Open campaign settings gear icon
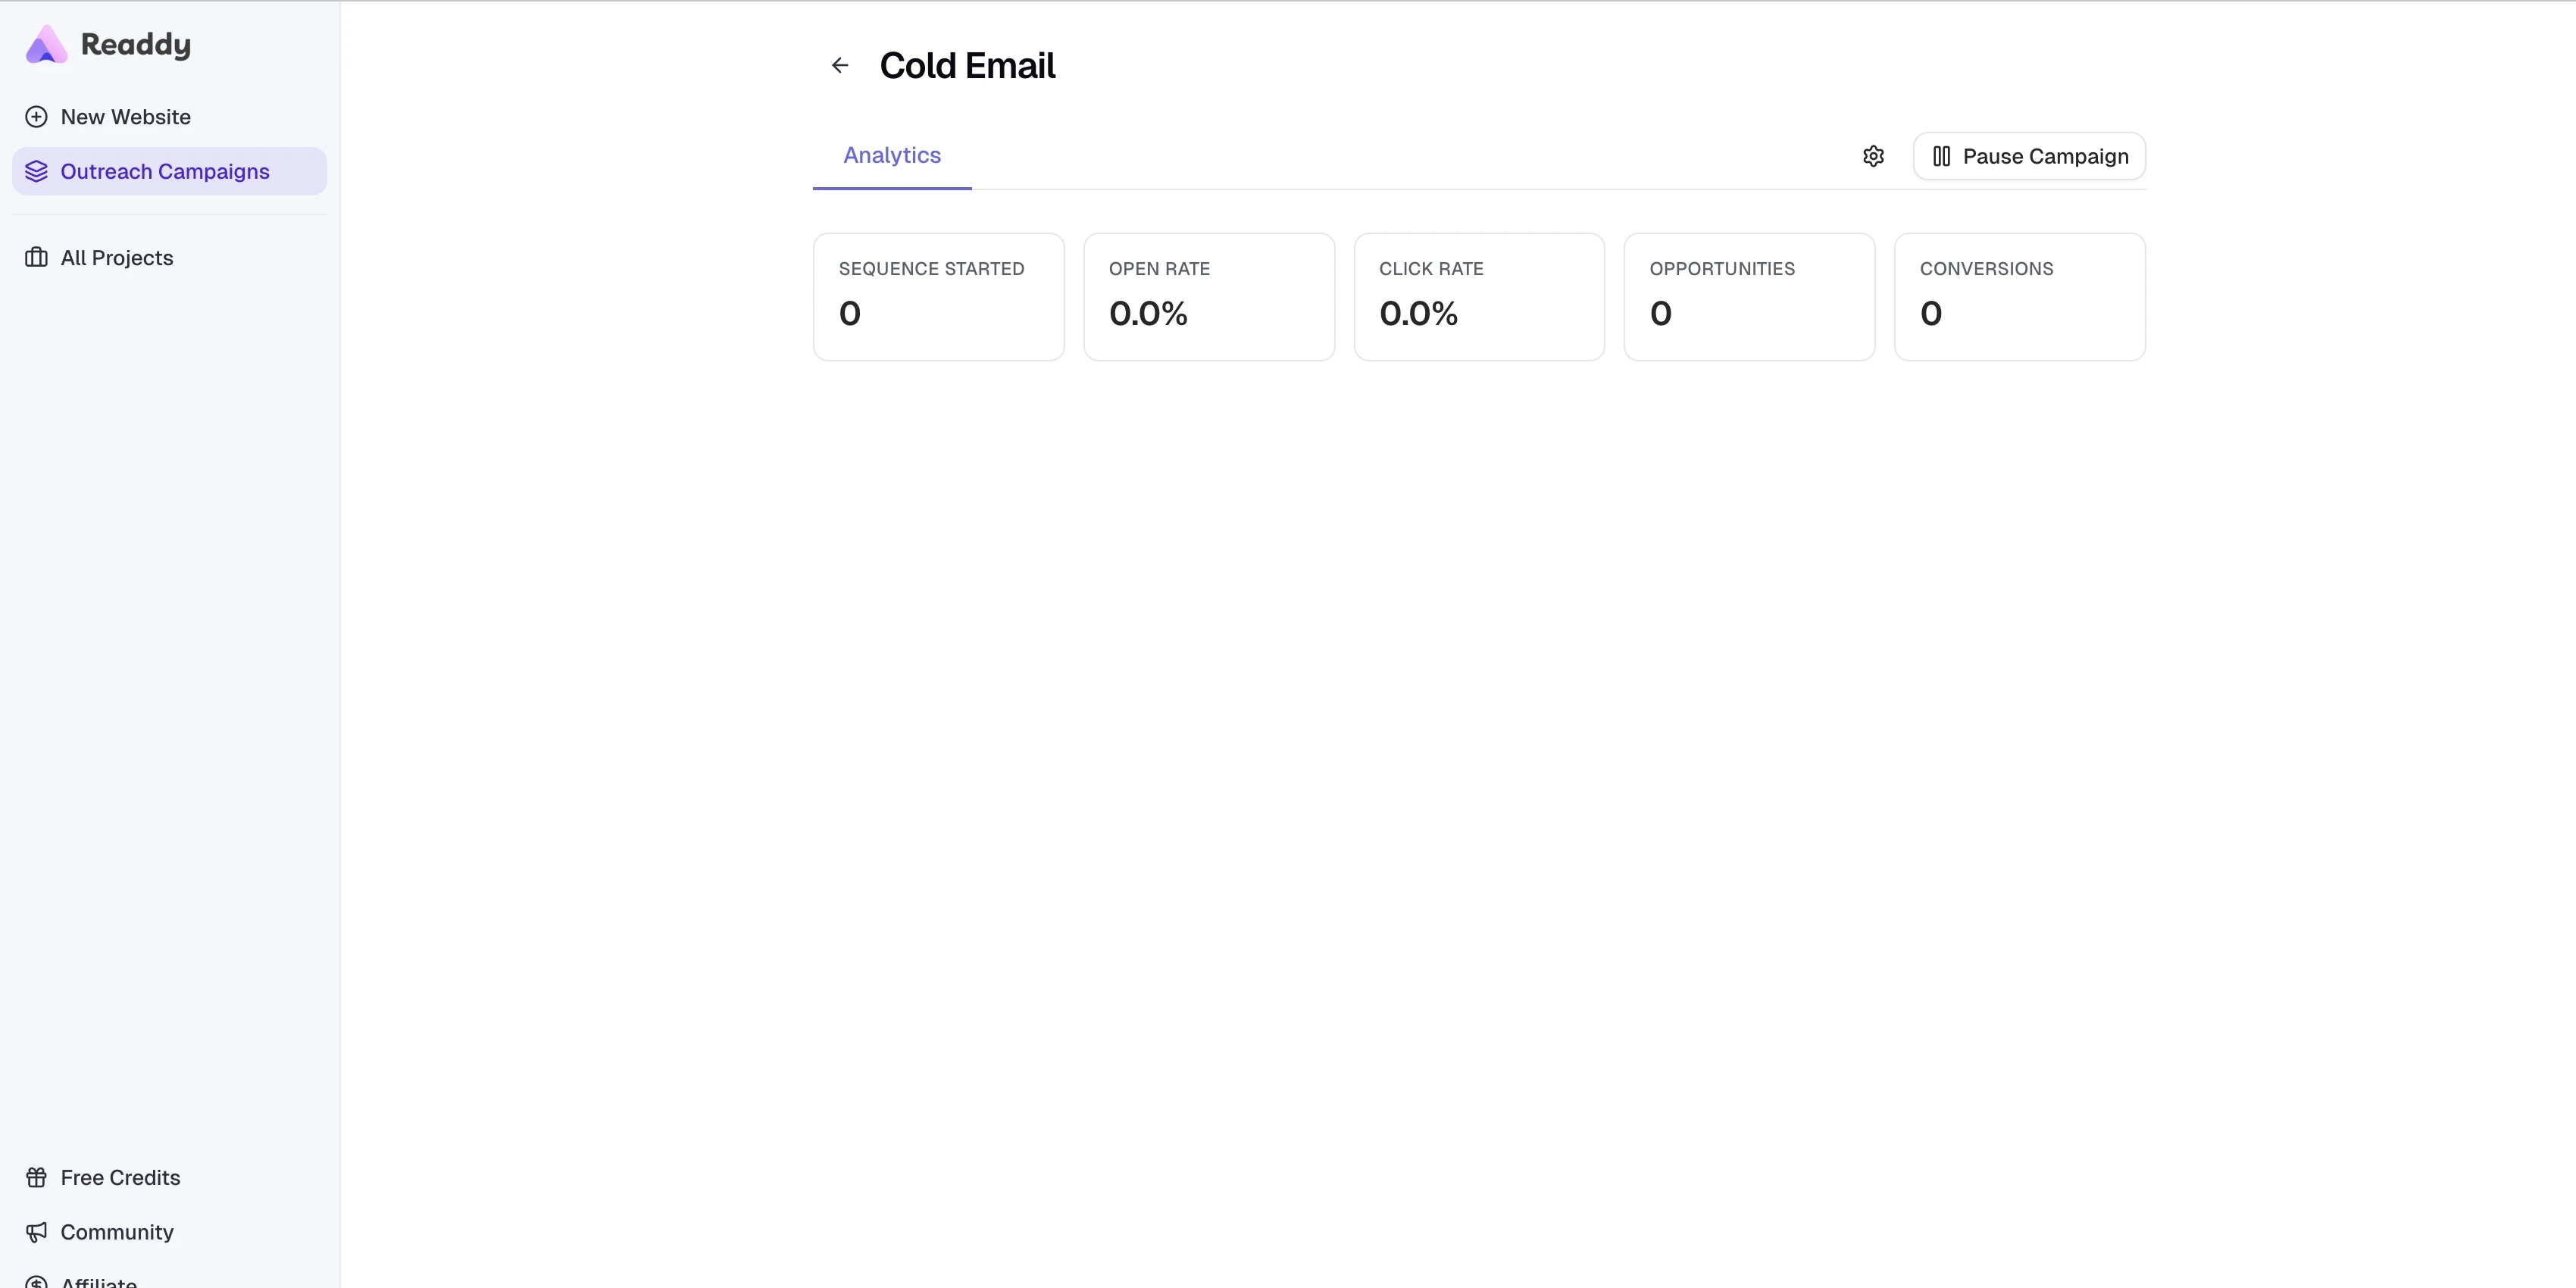Screen dimensions: 2576x1288 (x=1873, y=156)
